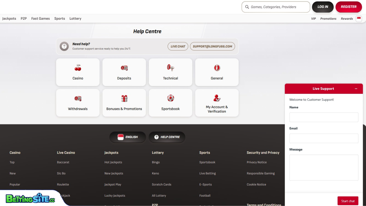Open the Lottery navigation item
Image resolution: width=366 pixels, height=206 pixels.
pos(75,18)
